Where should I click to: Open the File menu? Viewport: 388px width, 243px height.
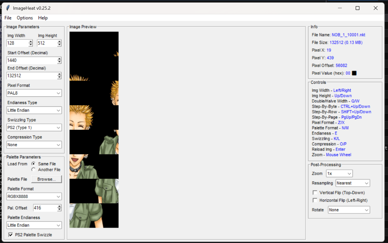point(8,18)
